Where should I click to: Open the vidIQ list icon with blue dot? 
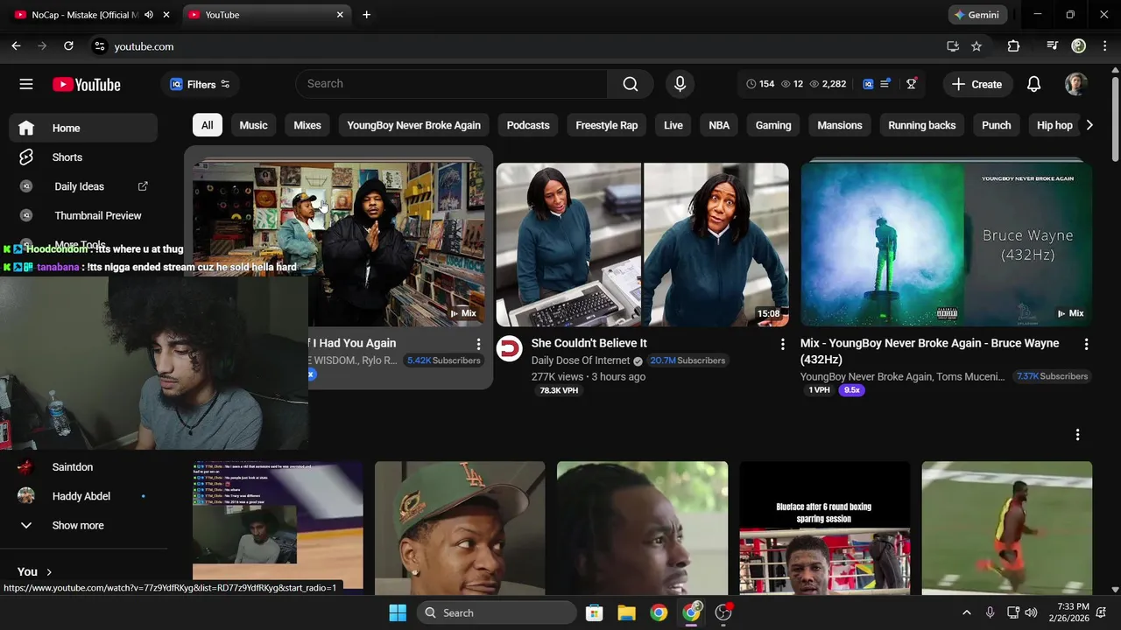[x=885, y=84]
